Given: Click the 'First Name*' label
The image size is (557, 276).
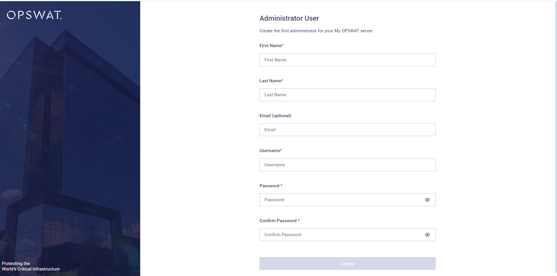Looking at the screenshot, I should point(271,46).
